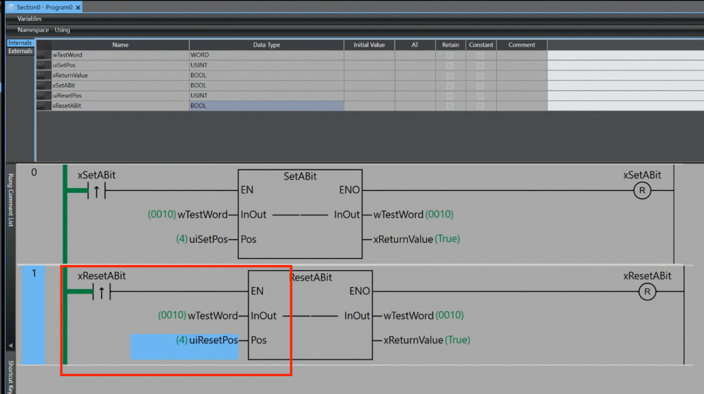Select the xResetABit reset coil on rung 1
Screen dimensions: 704x394
point(646,292)
